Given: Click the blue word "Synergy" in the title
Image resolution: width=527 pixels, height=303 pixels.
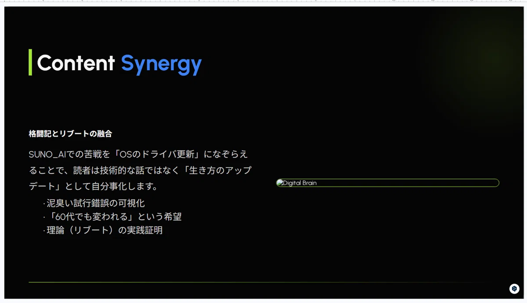Looking at the screenshot, I should (x=162, y=64).
